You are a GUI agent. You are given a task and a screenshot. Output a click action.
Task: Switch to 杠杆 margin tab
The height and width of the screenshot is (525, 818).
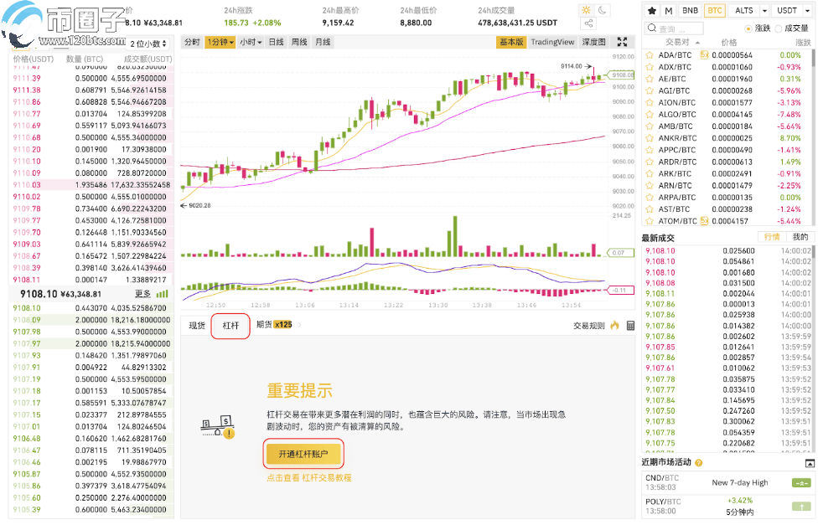click(230, 326)
